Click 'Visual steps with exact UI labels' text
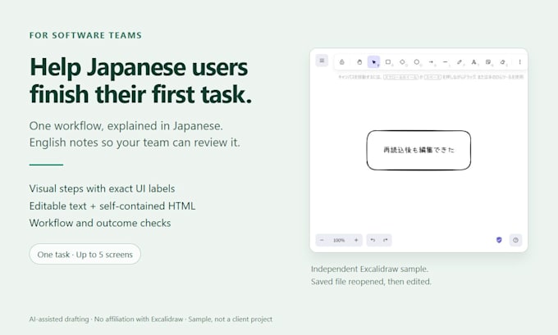Image resolution: width=558 pixels, height=335 pixels. [x=102, y=188]
